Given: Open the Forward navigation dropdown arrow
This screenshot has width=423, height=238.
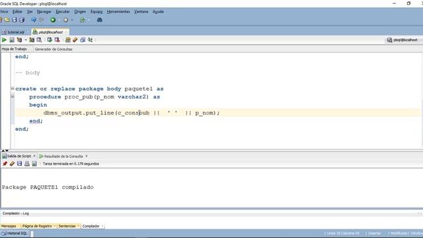Looking at the screenshot, I should (x=72, y=20).
